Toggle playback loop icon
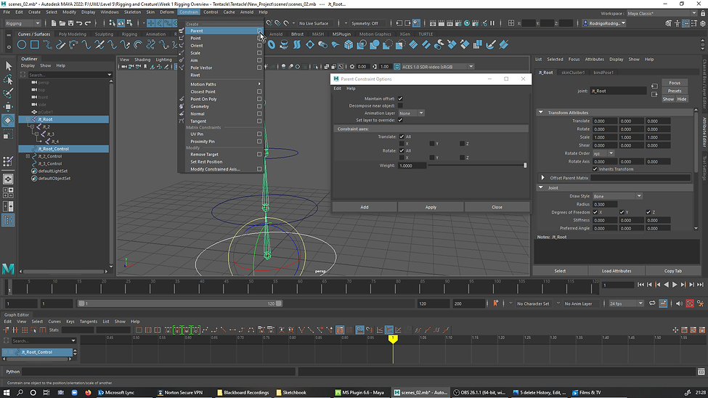708x398 pixels. [652, 304]
